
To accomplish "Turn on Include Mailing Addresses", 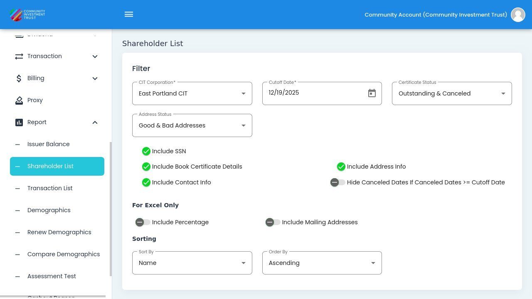I will tap(273, 222).
